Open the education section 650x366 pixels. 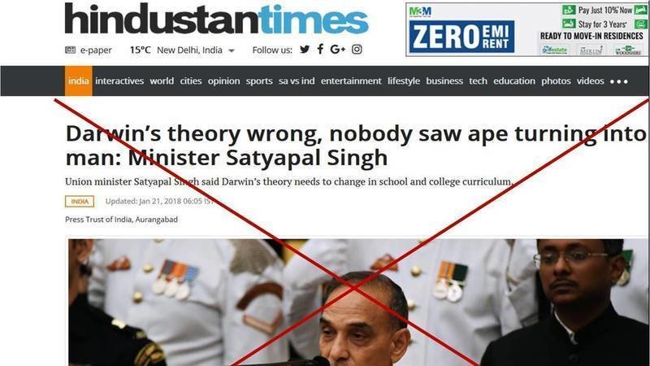[514, 81]
